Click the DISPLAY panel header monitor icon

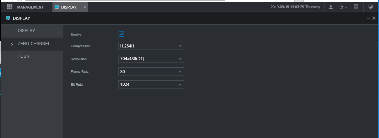coord(8,18)
